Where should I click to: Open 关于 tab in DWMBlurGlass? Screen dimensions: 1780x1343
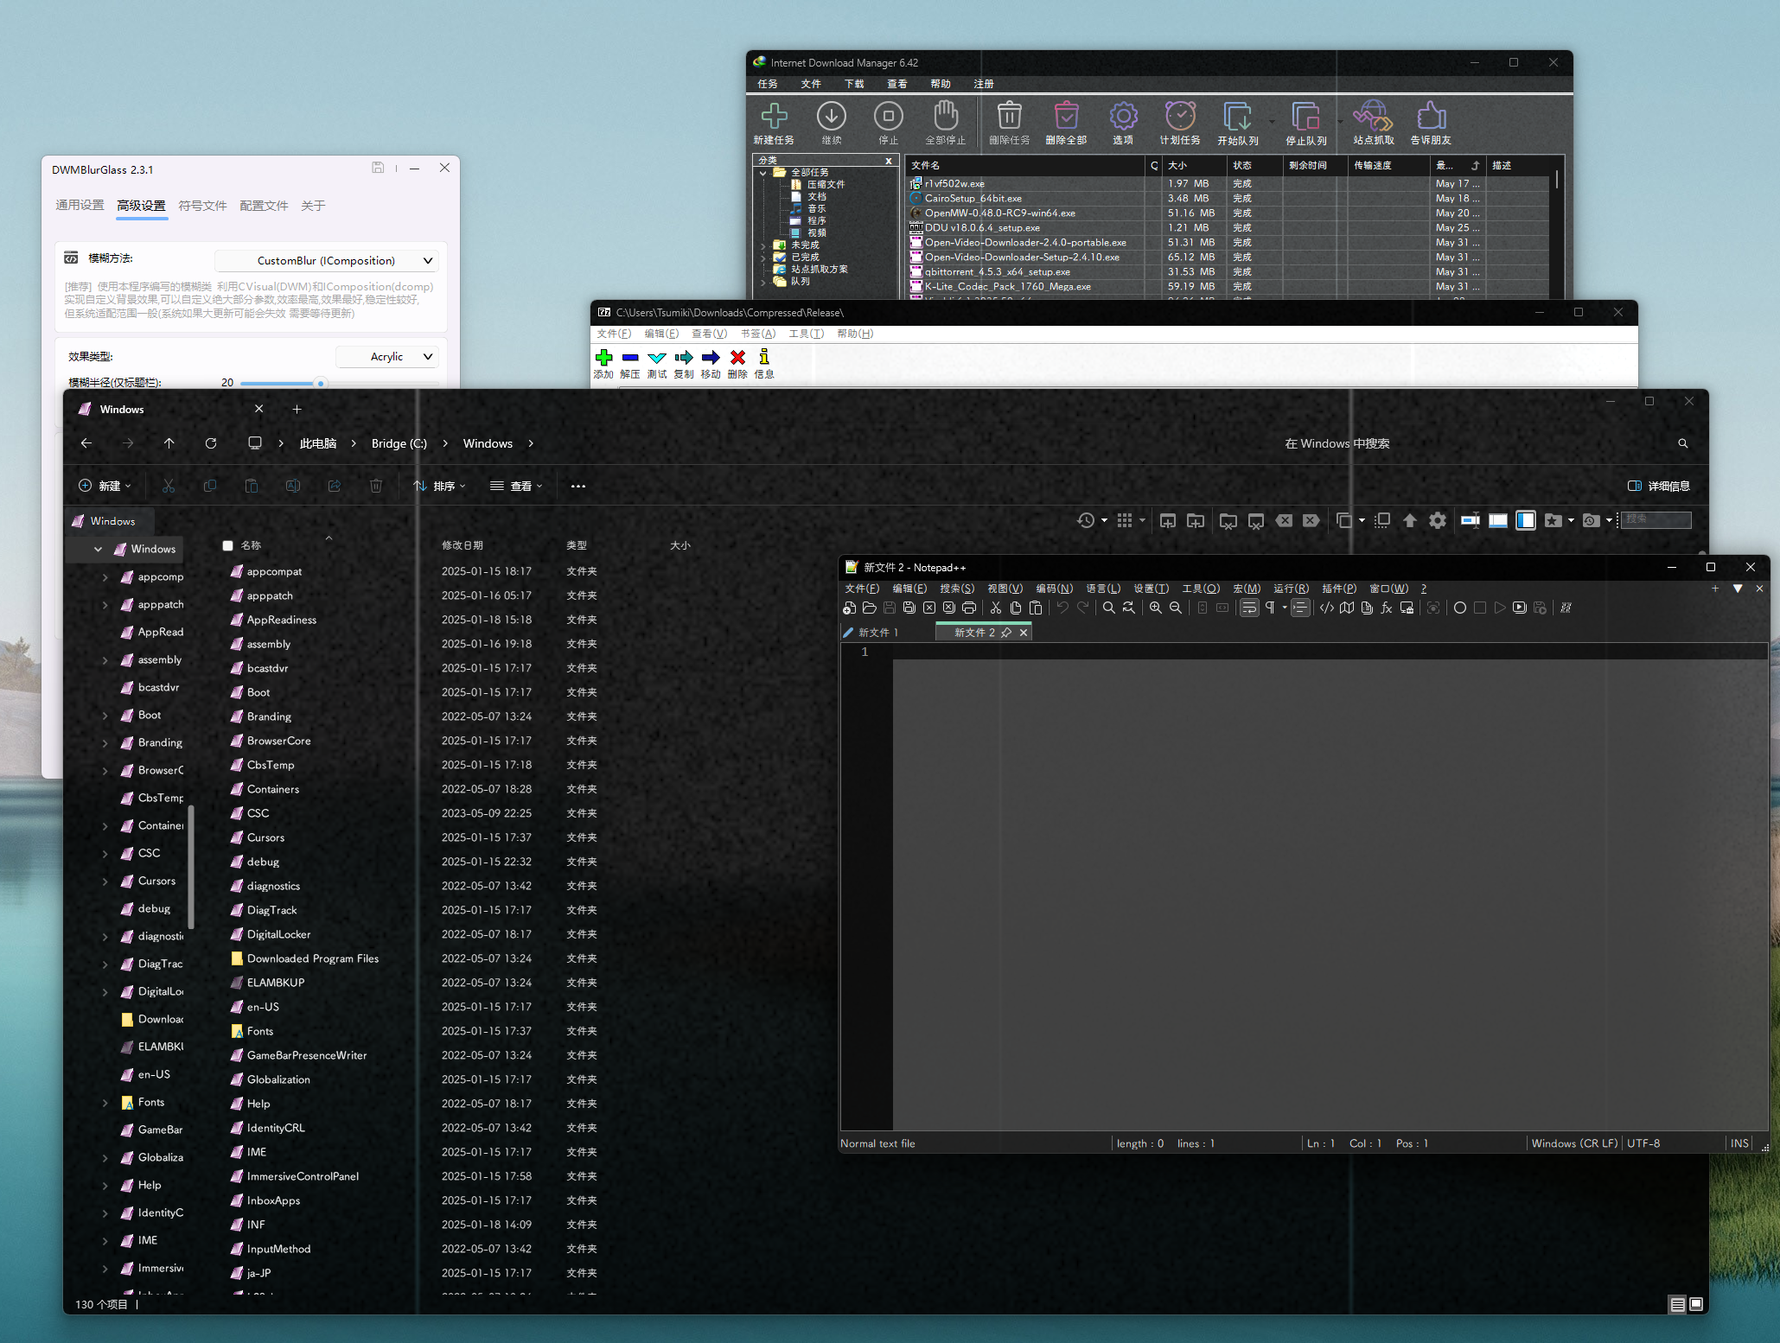pos(313,205)
